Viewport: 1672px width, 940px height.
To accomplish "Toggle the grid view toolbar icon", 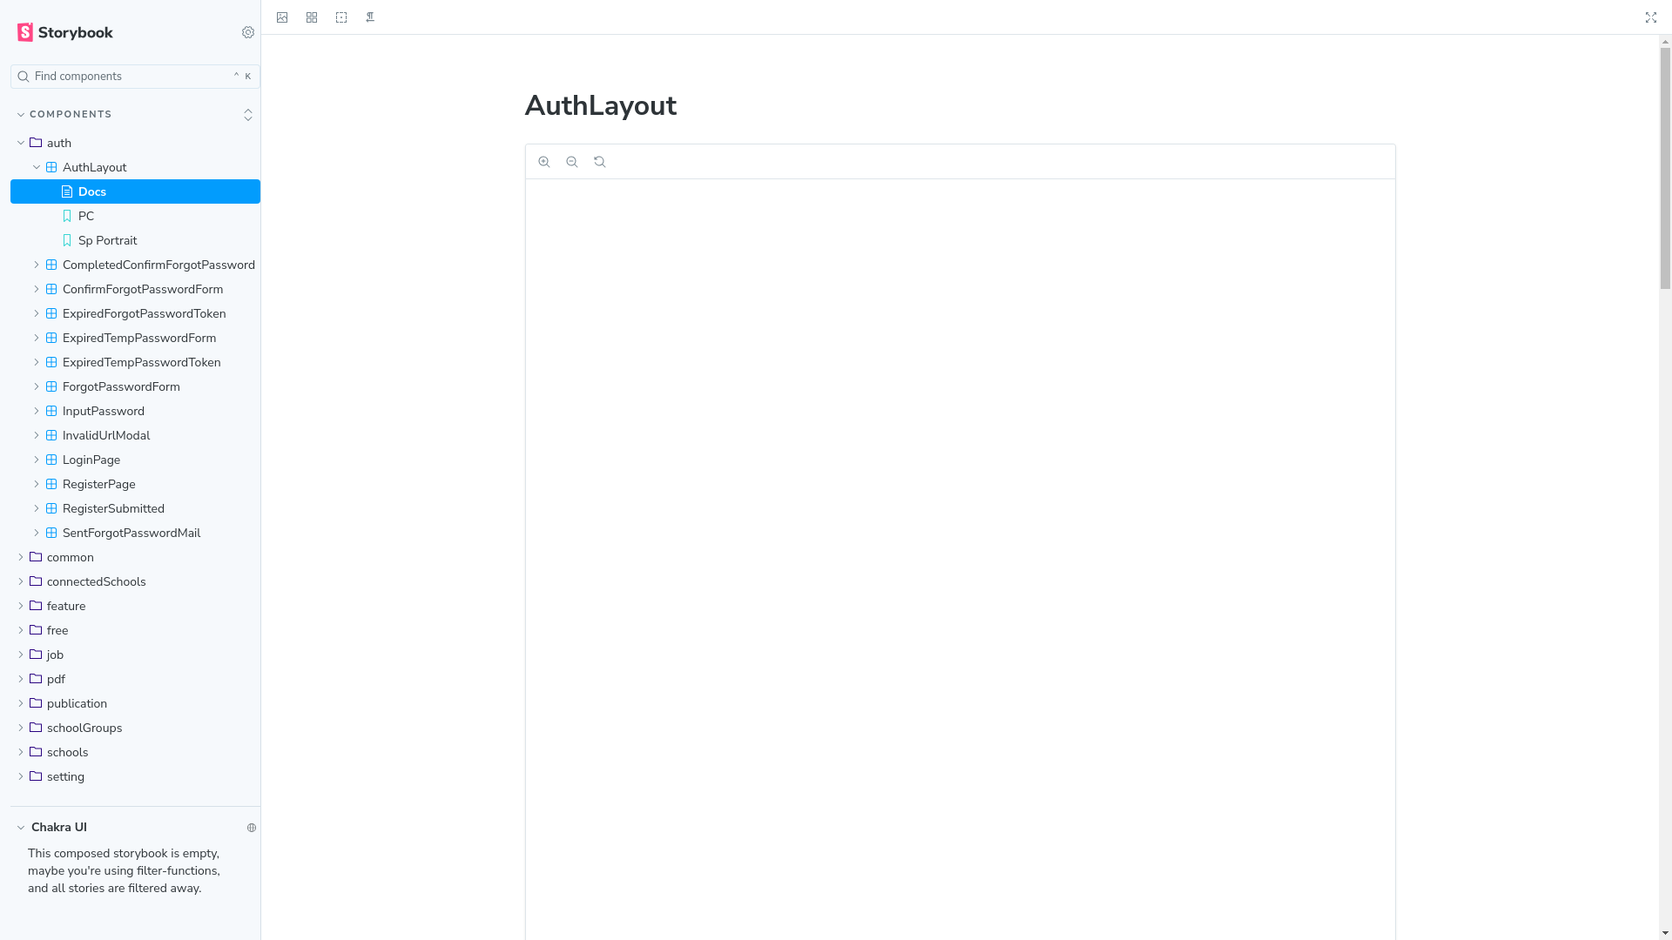I will pyautogui.click(x=312, y=17).
